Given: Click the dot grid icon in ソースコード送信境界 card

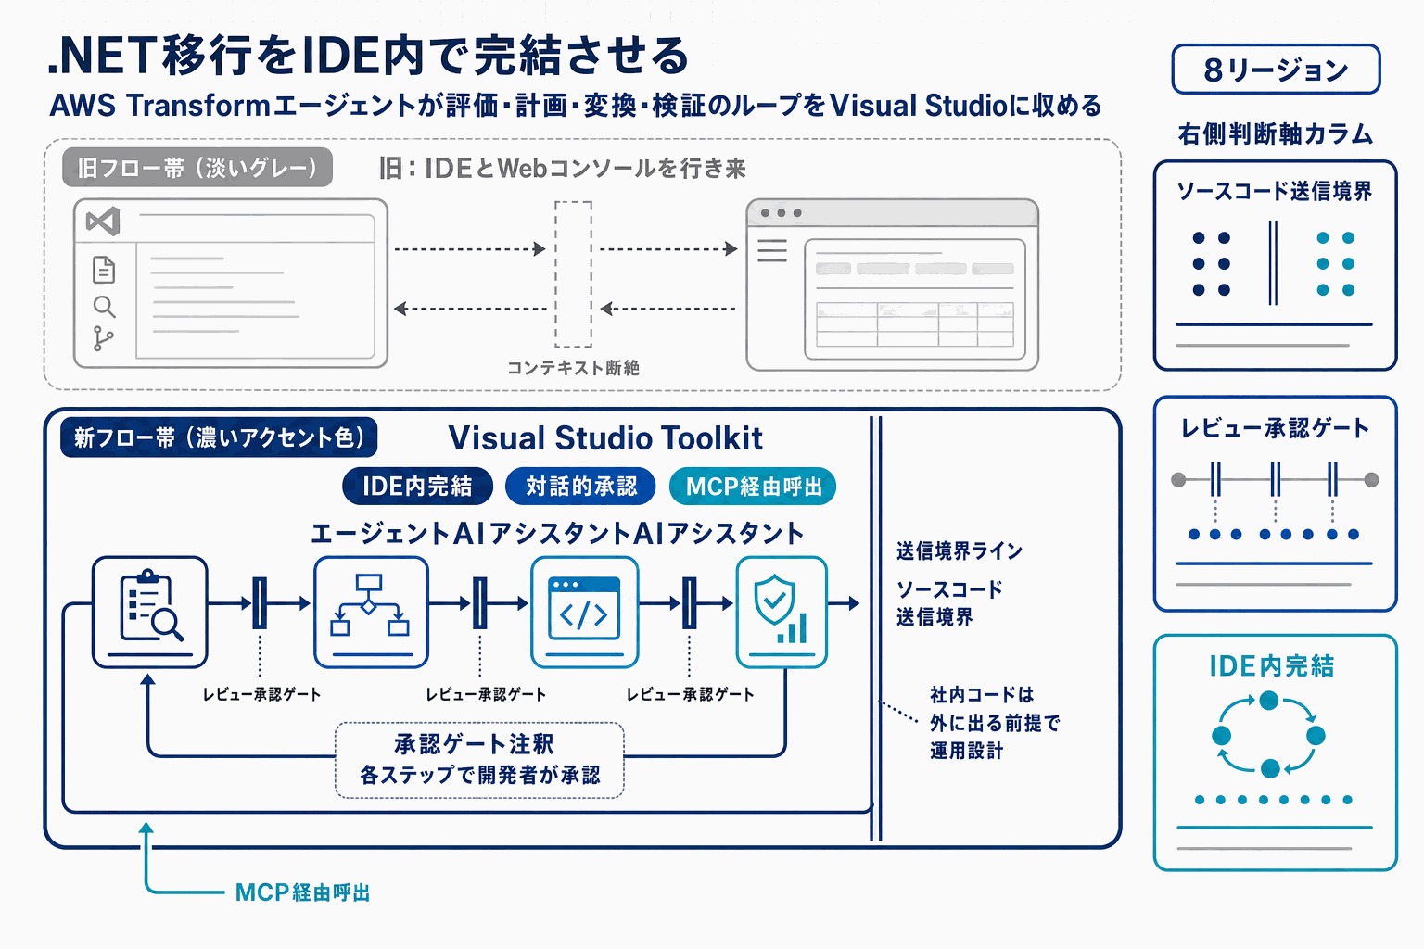Looking at the screenshot, I should [1274, 264].
